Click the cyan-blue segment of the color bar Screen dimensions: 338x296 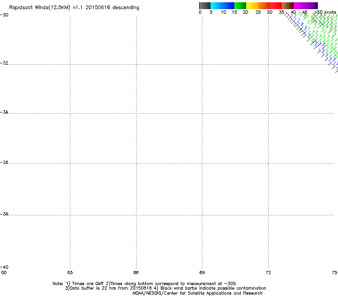222,5
